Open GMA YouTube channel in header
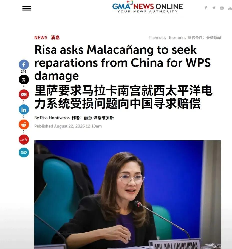The height and width of the screenshot is (249, 232). (230, 8)
